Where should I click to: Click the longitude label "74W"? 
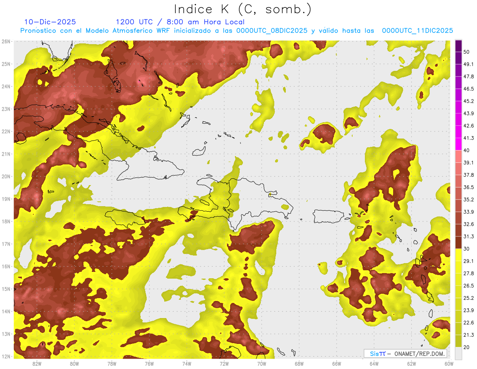(187, 364)
